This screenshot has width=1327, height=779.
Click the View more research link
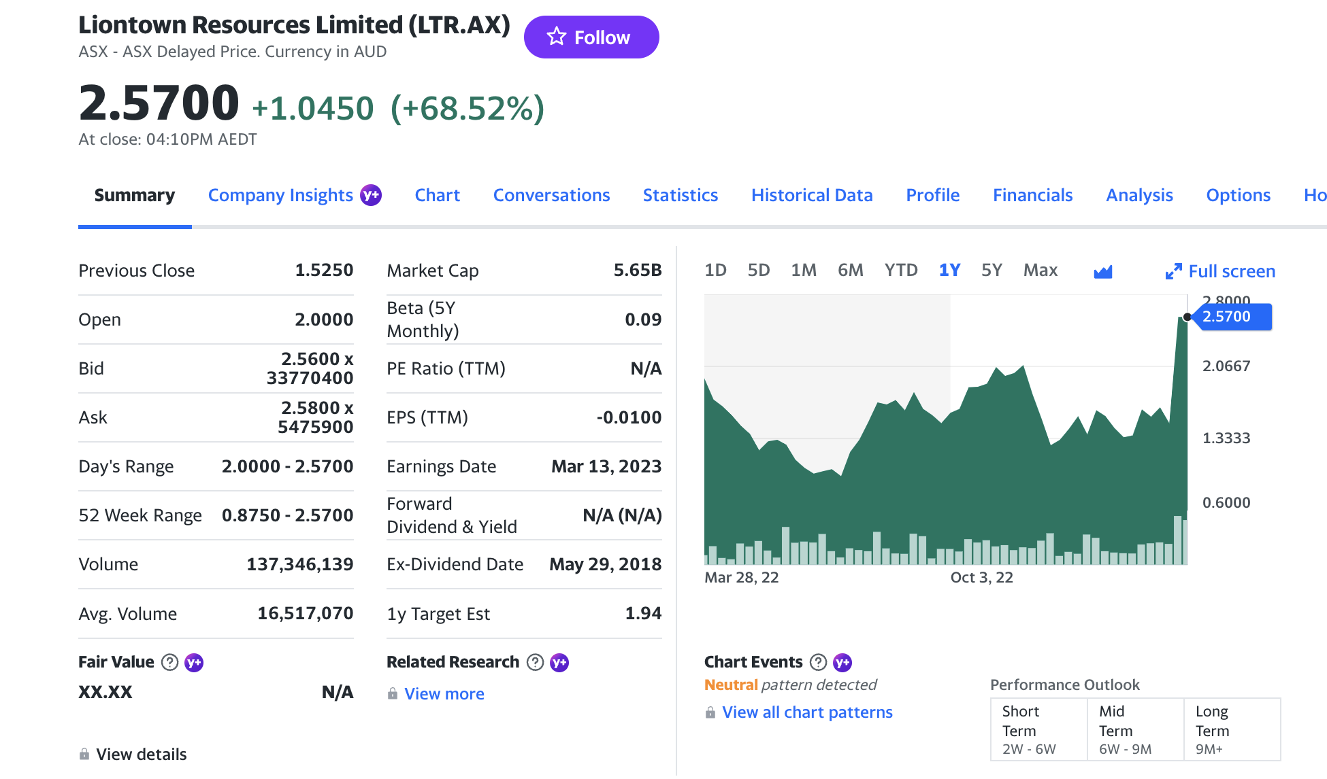[x=444, y=693]
